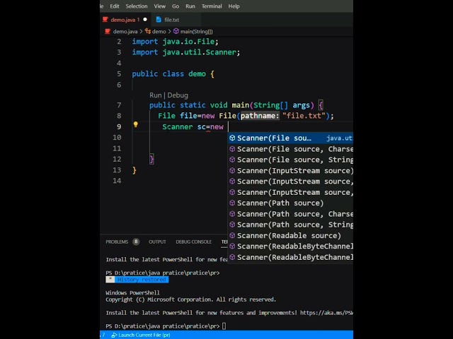Select the Scanner(Readable source) suggestion
Screen dimensions: 453x339
[290, 235]
